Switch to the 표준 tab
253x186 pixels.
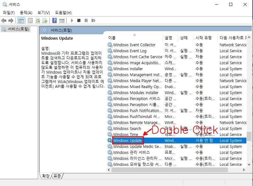click(x=57, y=176)
